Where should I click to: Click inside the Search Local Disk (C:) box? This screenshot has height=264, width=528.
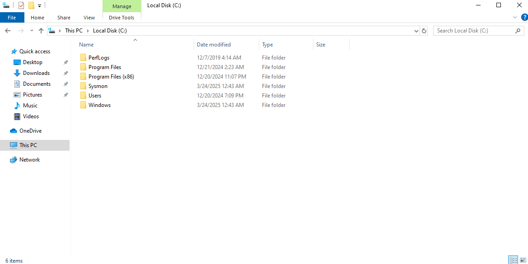[474, 31]
